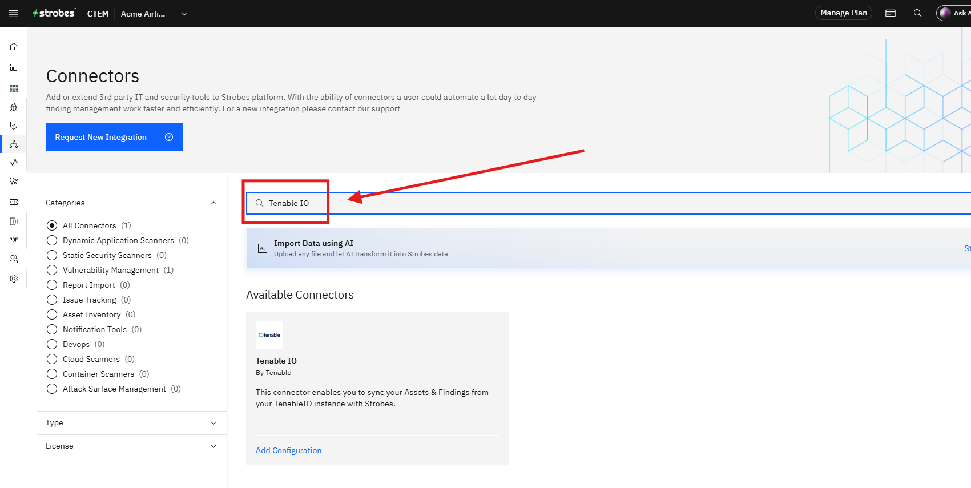Expand the Type filter section

(x=131, y=423)
